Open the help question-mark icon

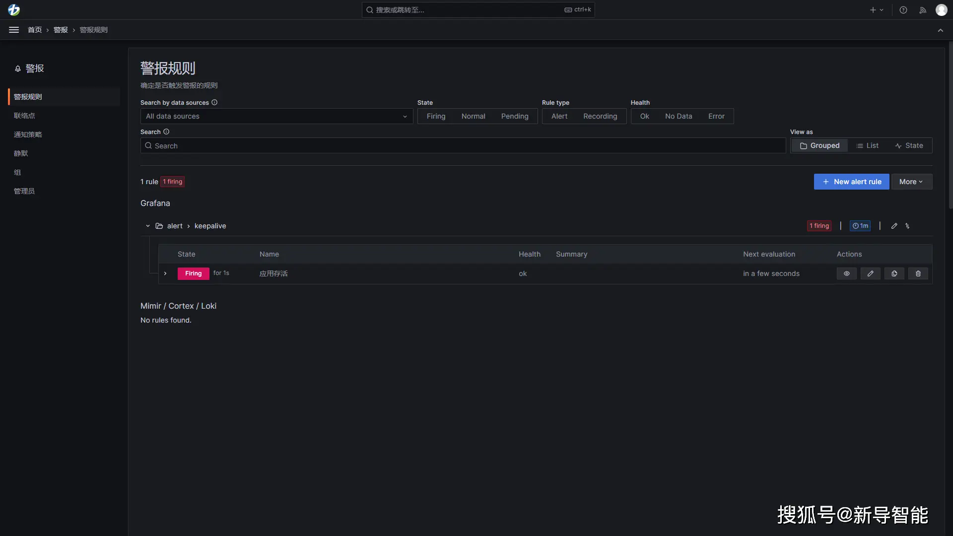903,10
